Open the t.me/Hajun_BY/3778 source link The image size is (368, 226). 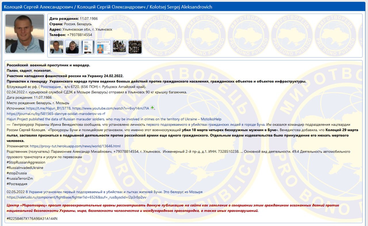(48, 108)
